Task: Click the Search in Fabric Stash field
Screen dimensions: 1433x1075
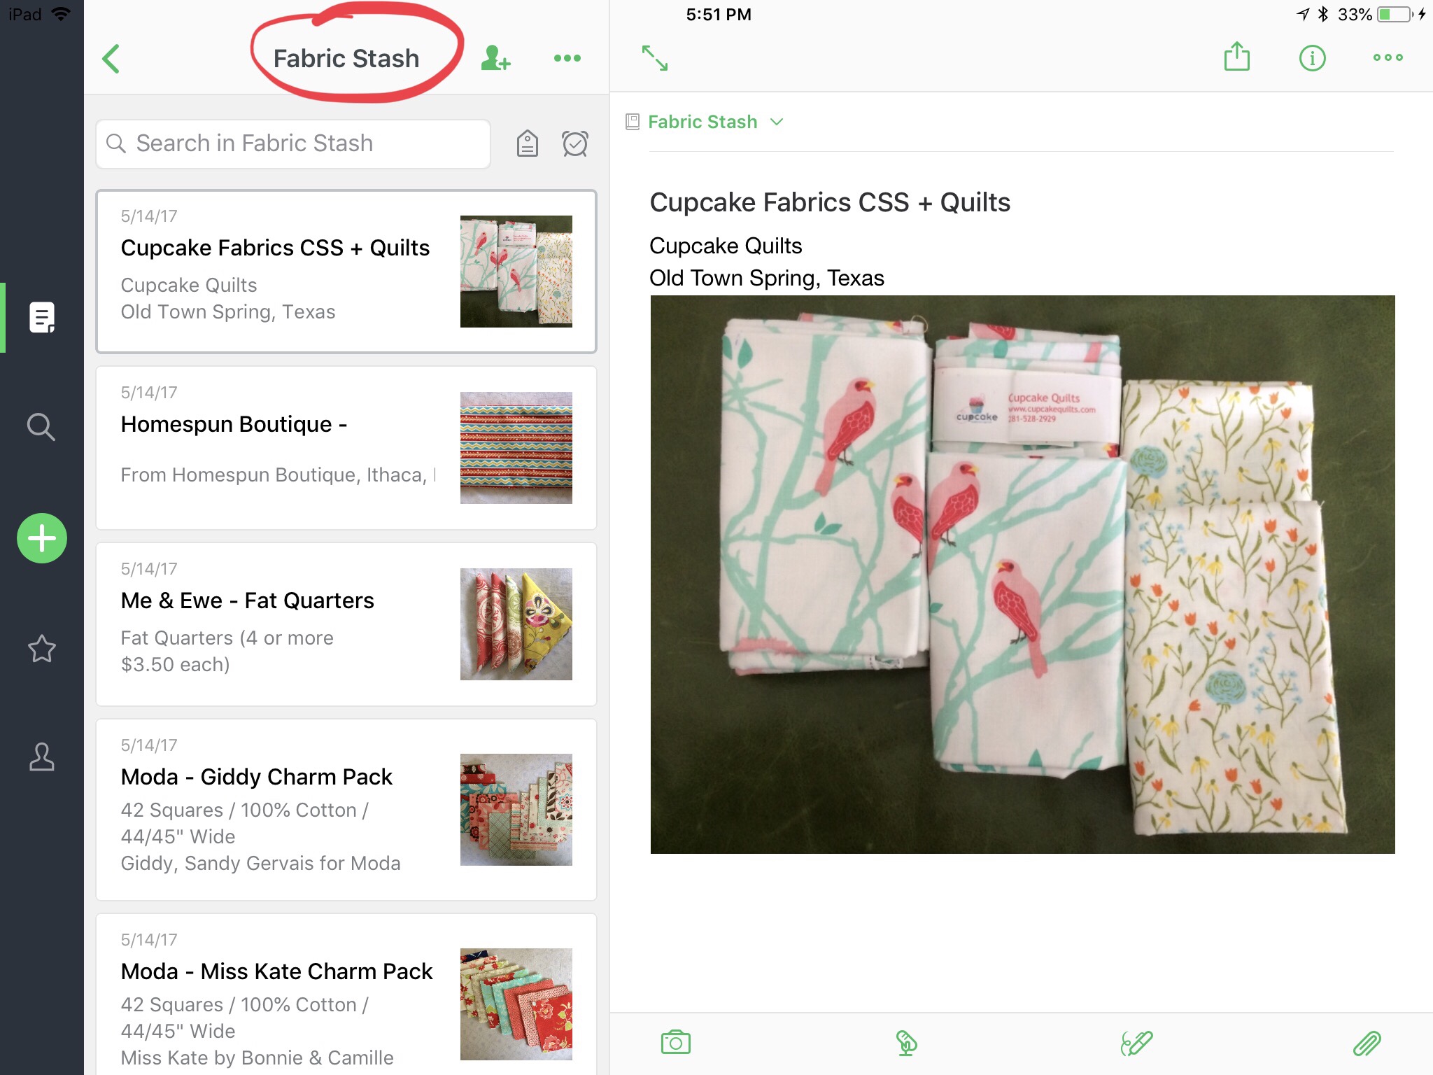Action: click(293, 143)
